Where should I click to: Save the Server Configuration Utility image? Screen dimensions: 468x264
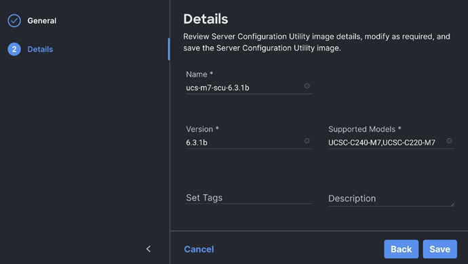coord(440,249)
